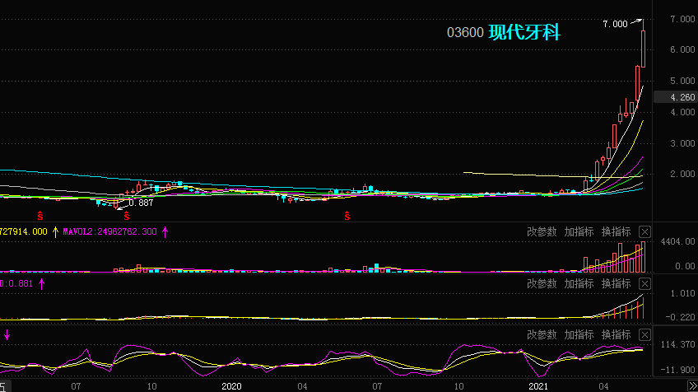This screenshot has height=392, width=698.
Task: Click the 0.887 low price annotation
Action: pos(141,203)
